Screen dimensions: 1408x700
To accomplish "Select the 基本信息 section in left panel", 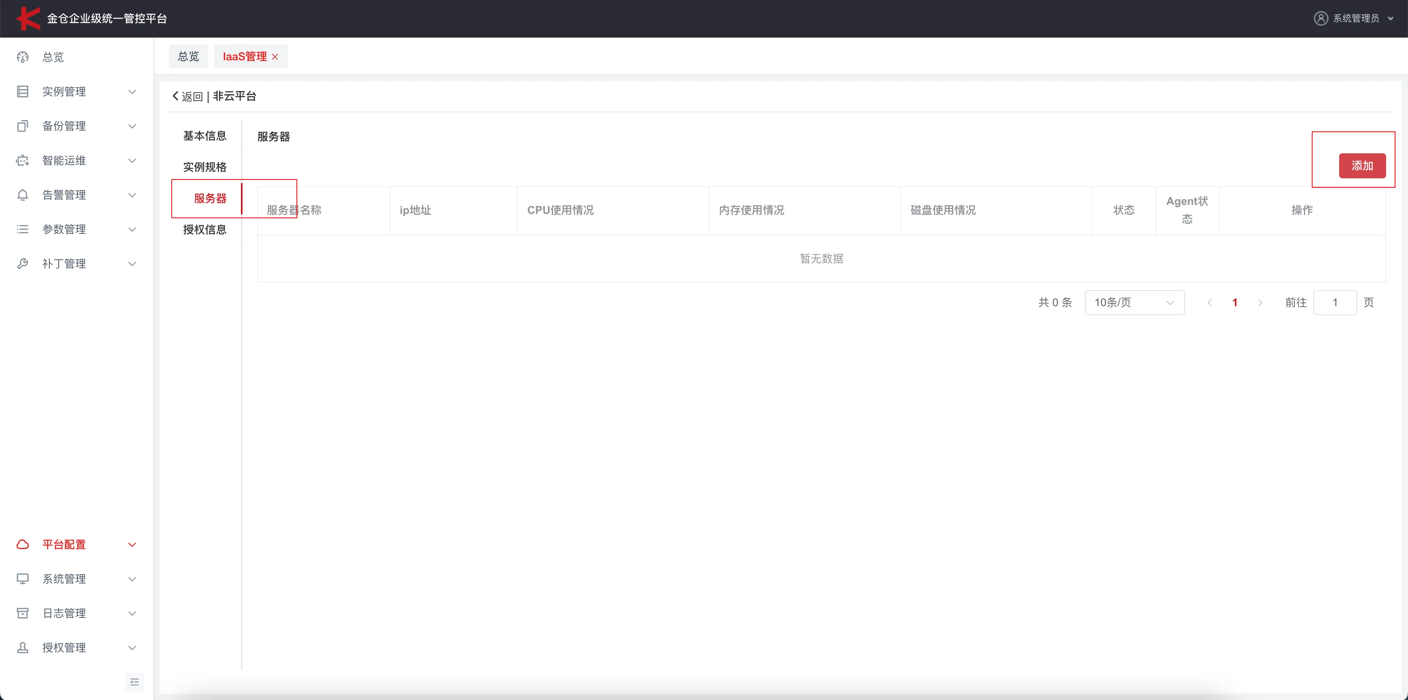I will pos(205,136).
